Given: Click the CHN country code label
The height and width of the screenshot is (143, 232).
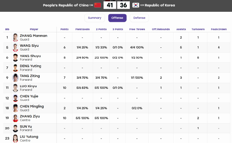Looking at the screenshot, I should (91, 5).
